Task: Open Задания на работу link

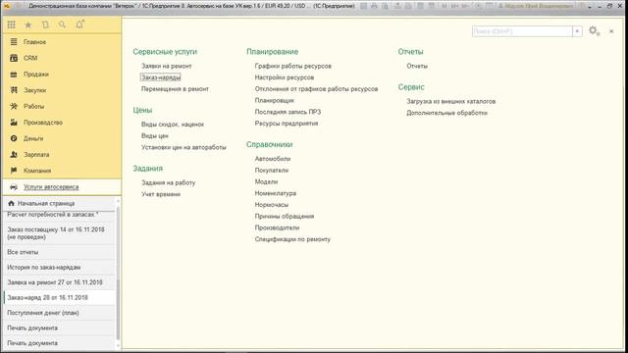Action: (168, 183)
